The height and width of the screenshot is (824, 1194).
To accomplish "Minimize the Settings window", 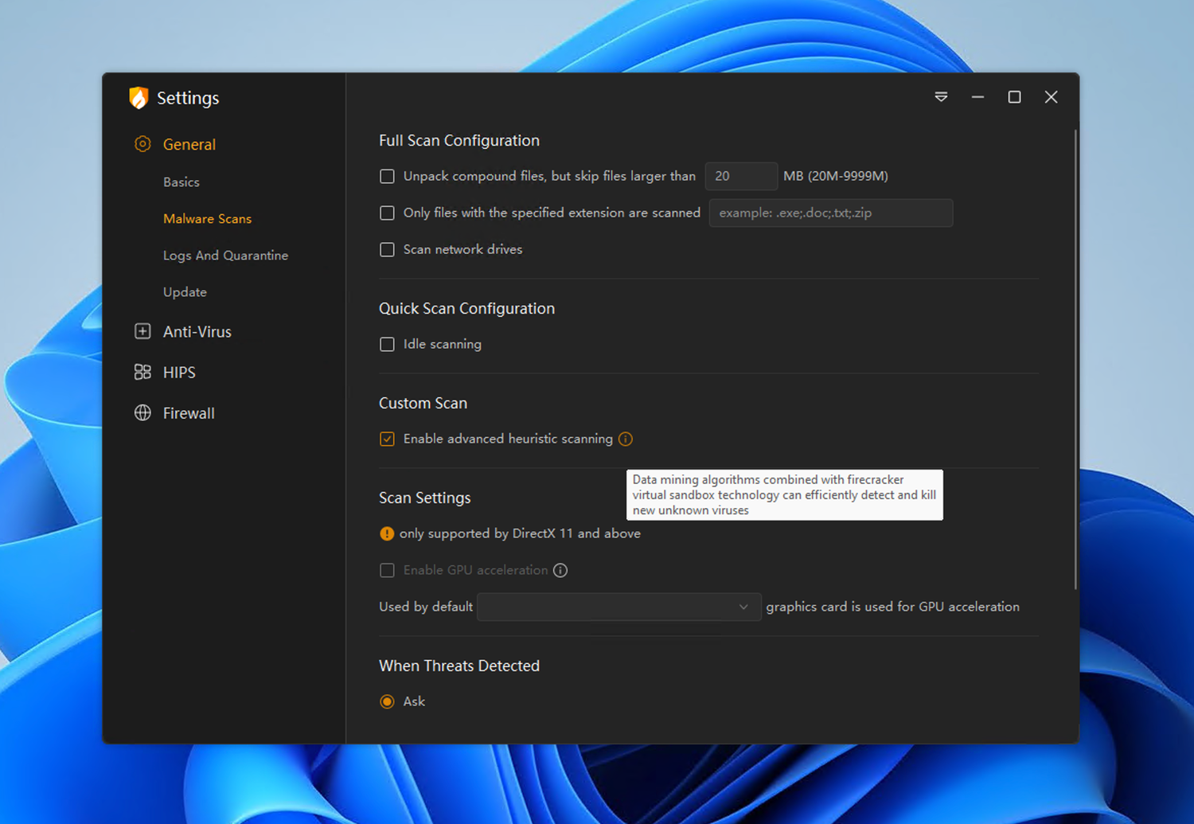I will point(977,97).
